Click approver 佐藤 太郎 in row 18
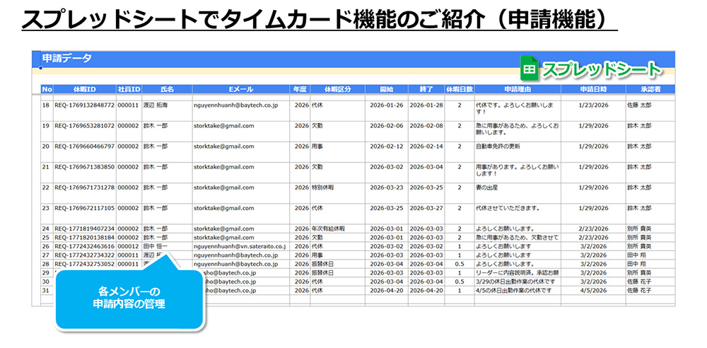This screenshot has height=348, width=707. [x=639, y=105]
